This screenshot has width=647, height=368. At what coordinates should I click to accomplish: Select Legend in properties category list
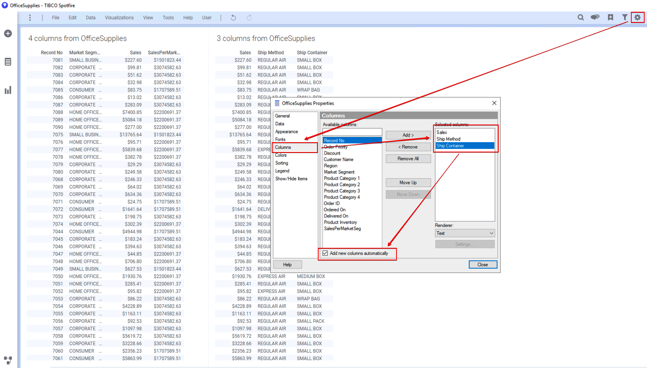pos(282,171)
